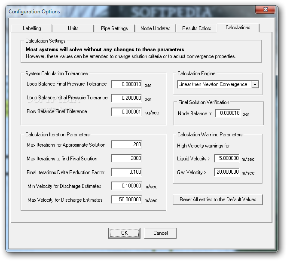Focus Final Iterations Delta Reduction Factor field

tap(126, 172)
